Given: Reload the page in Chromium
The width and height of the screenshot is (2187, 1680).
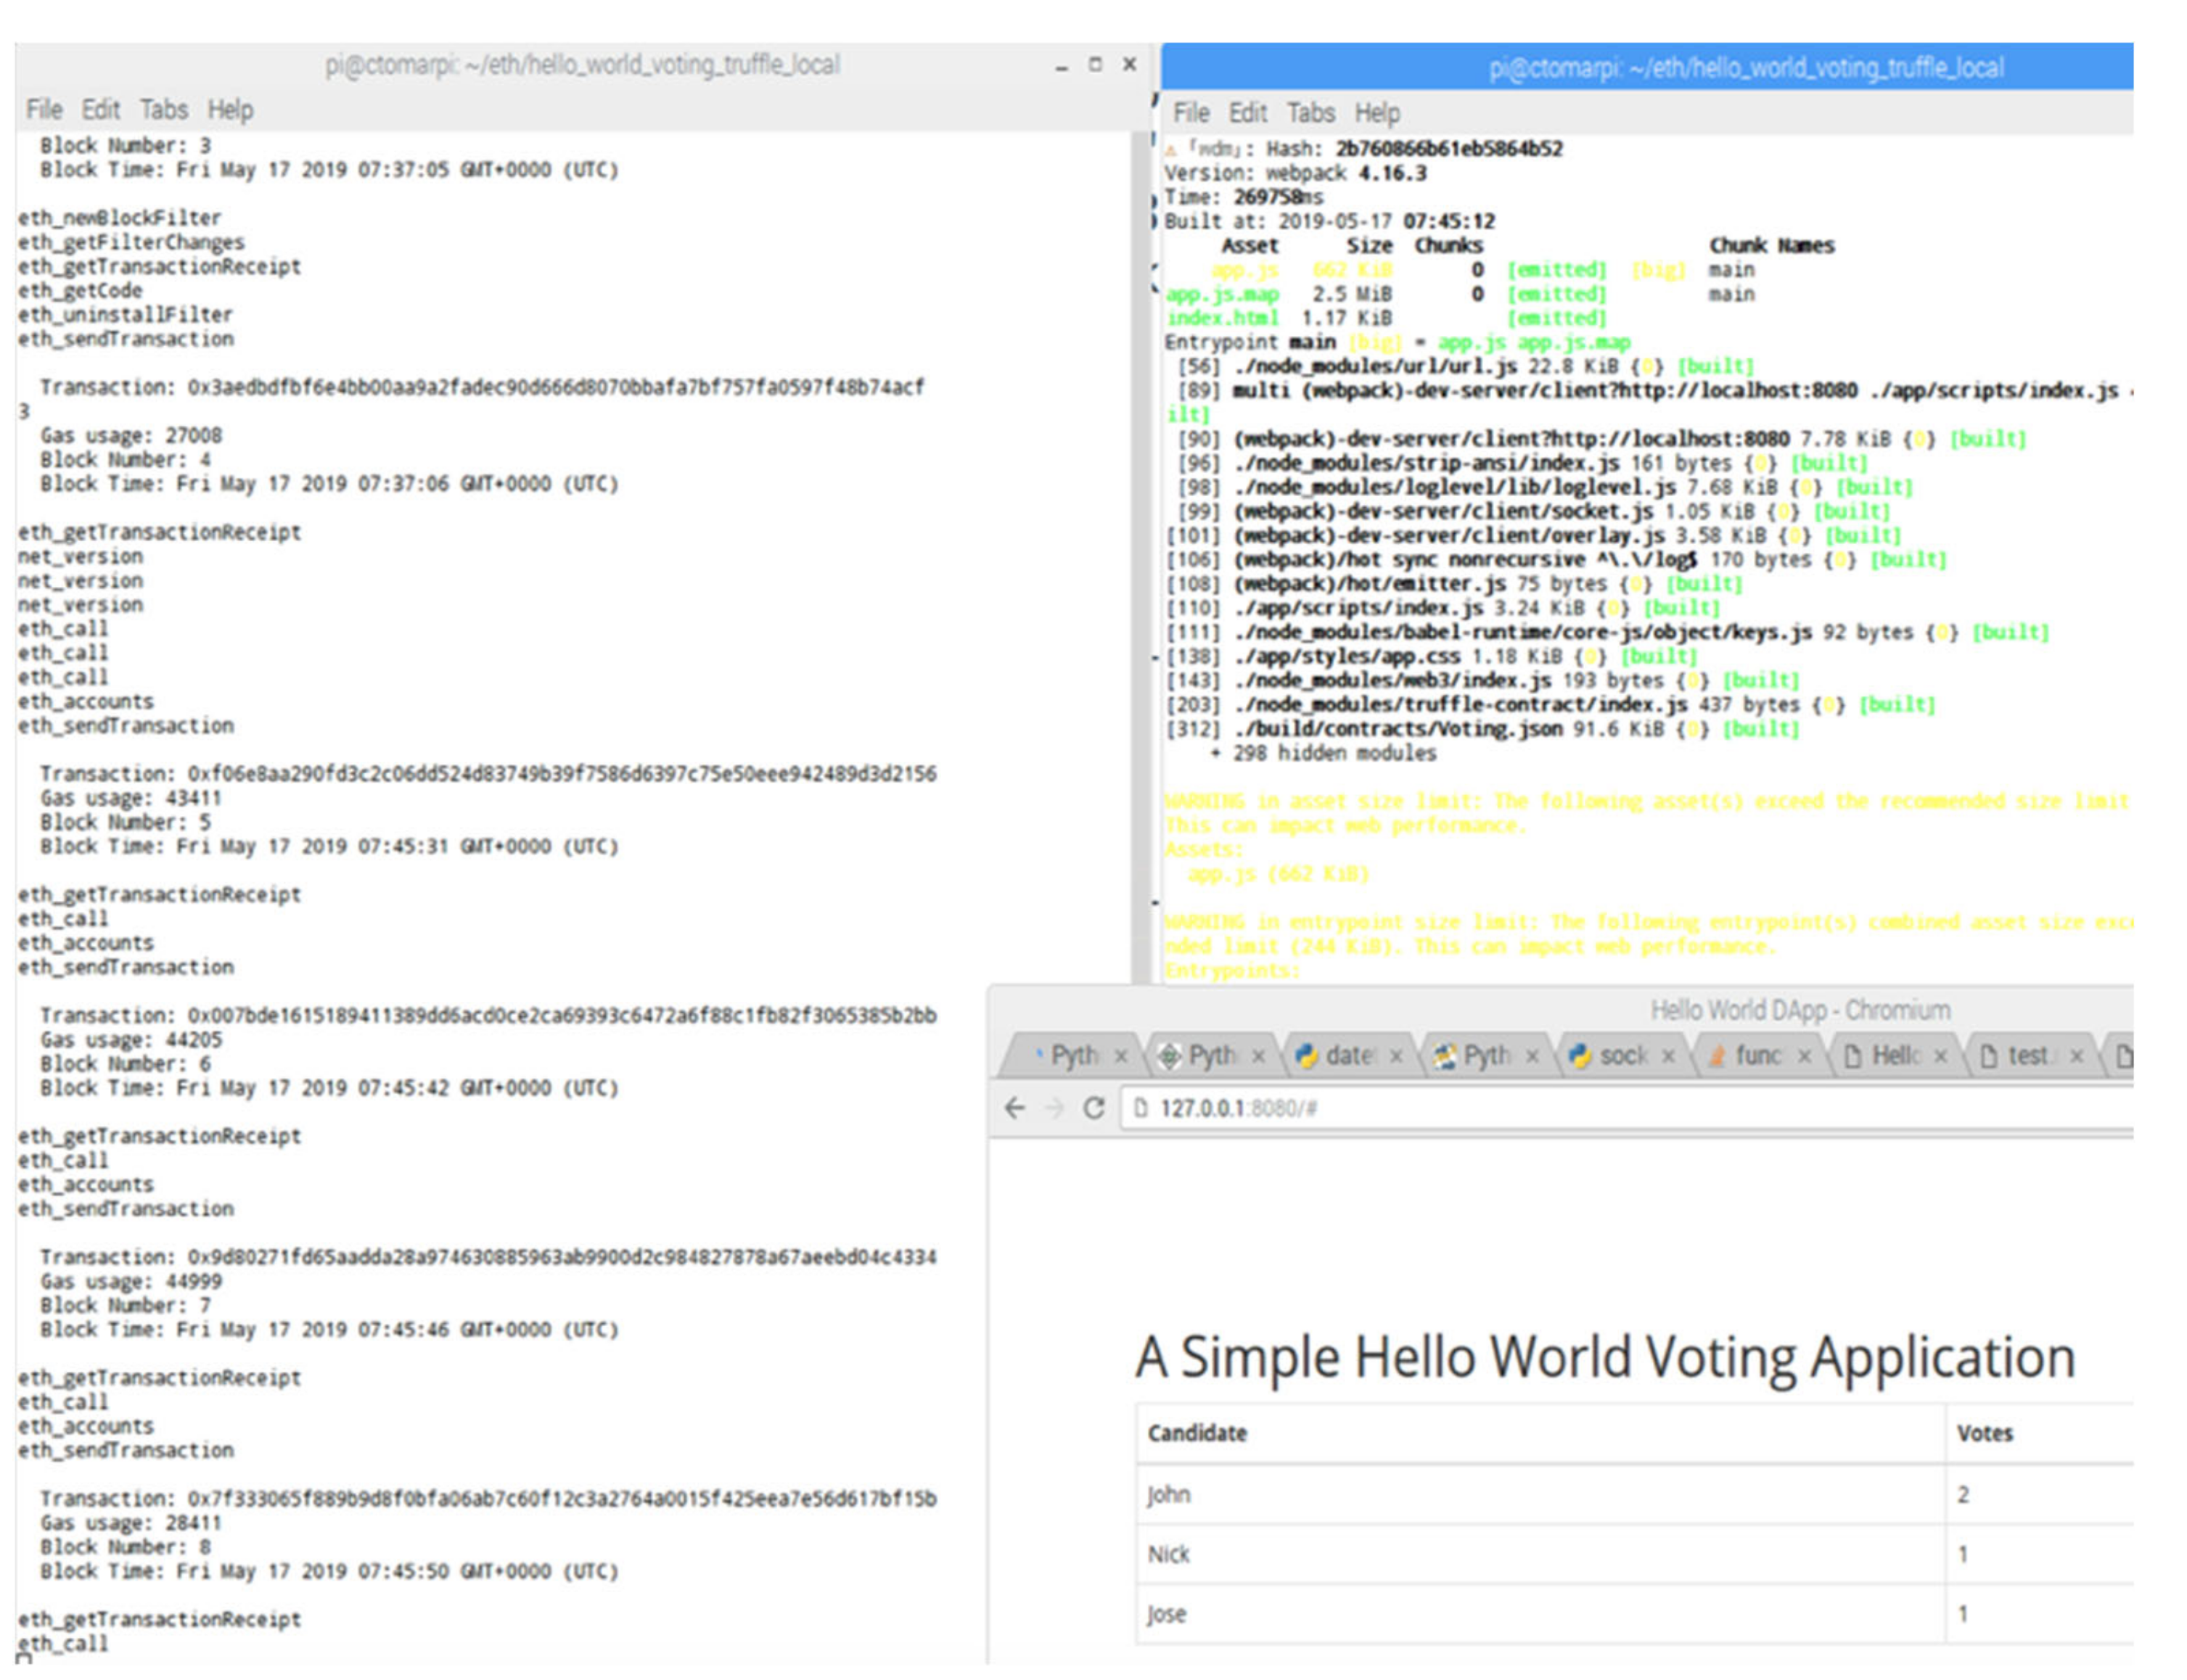Looking at the screenshot, I should (1093, 1108).
